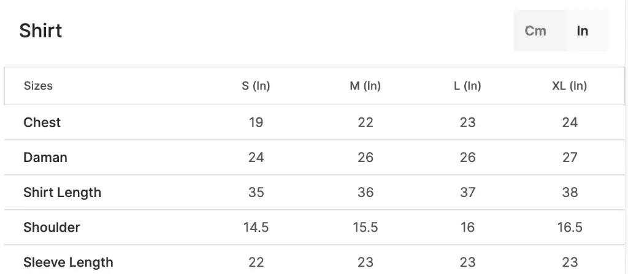Select the In unit toggle
This screenshot has height=274, width=628.
pyautogui.click(x=583, y=31)
